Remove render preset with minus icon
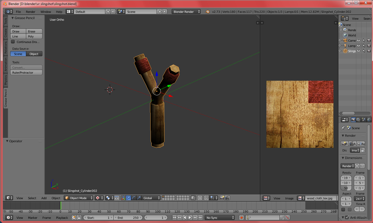The height and width of the screenshot is (223, 373). tap(362, 166)
